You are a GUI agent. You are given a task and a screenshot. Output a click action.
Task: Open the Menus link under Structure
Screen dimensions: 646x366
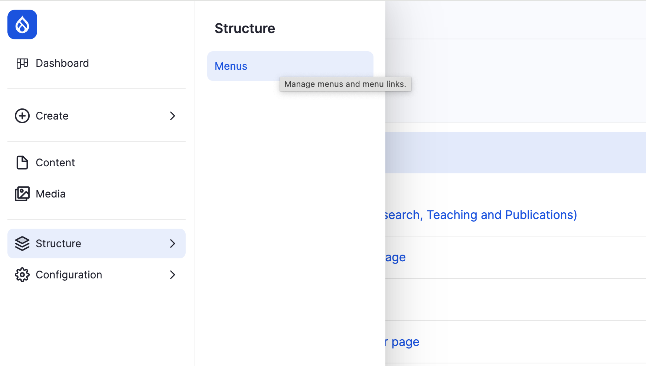click(231, 66)
